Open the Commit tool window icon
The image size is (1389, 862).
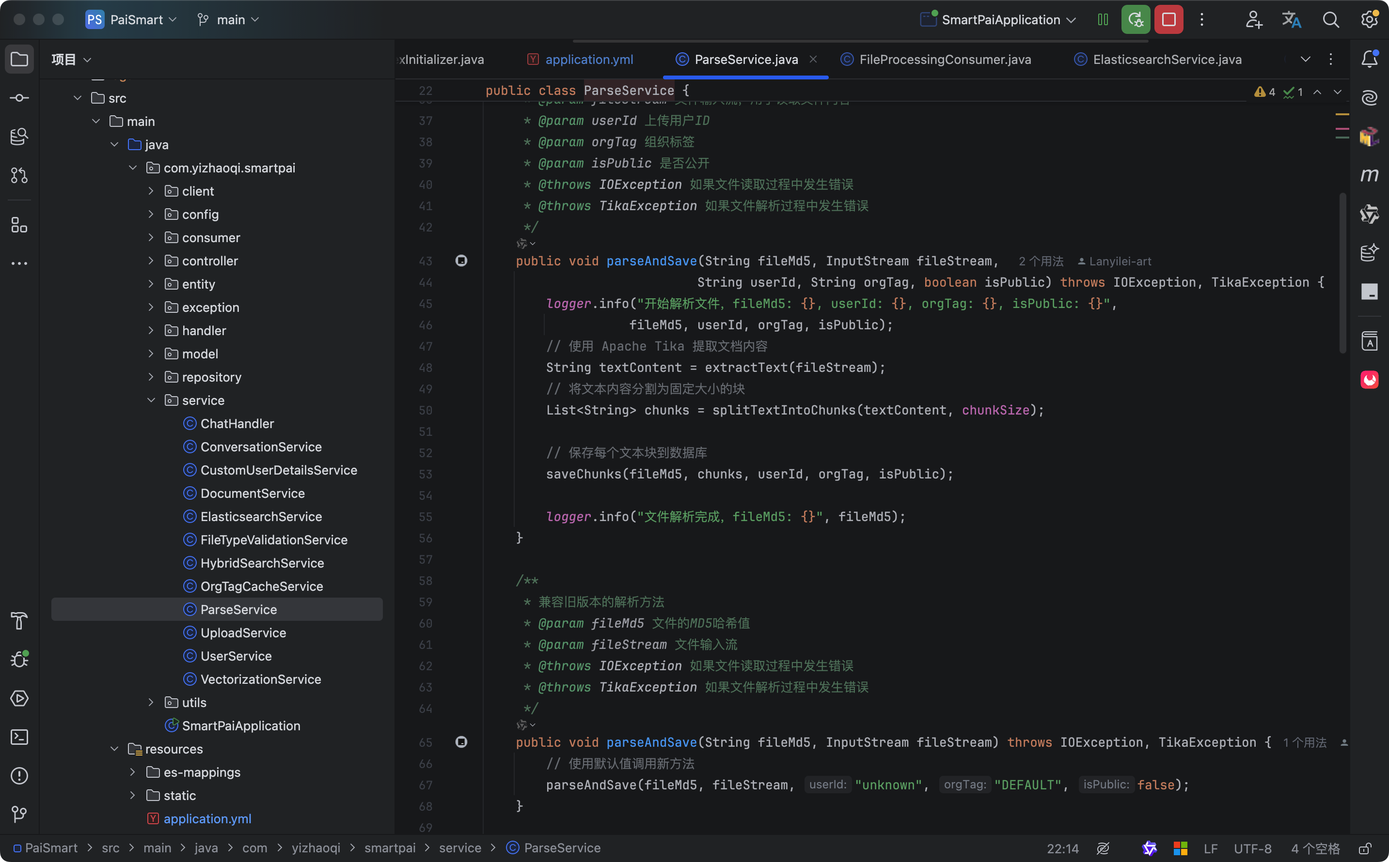click(19, 98)
